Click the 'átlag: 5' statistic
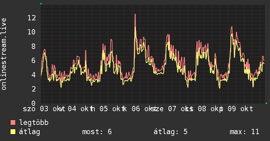This screenshot has width=270, height=141. pos(170,132)
